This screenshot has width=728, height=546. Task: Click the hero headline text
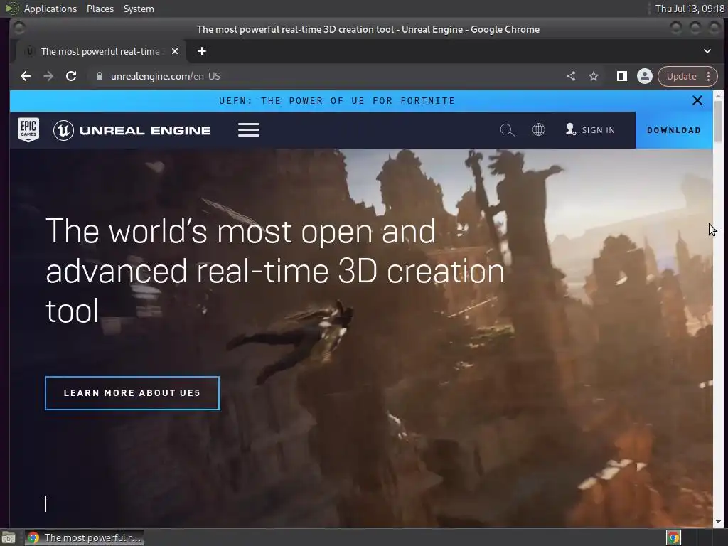275,271
